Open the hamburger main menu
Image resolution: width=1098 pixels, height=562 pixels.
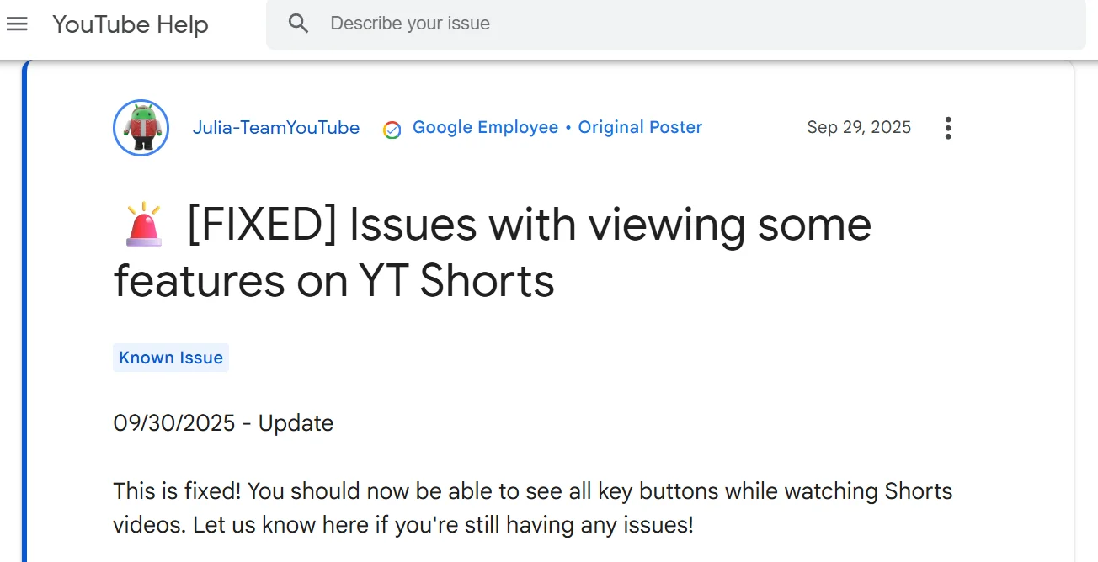point(17,24)
